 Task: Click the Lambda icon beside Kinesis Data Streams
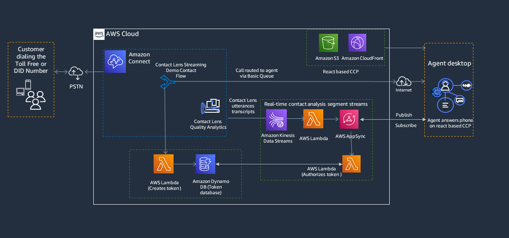[313, 119]
